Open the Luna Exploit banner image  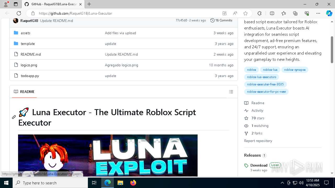coord(108,155)
